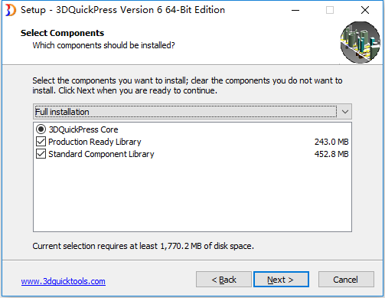This screenshot has width=385, height=298.
Task: Open the www.3dquicktools.com link
Action: pyautogui.click(x=64, y=281)
